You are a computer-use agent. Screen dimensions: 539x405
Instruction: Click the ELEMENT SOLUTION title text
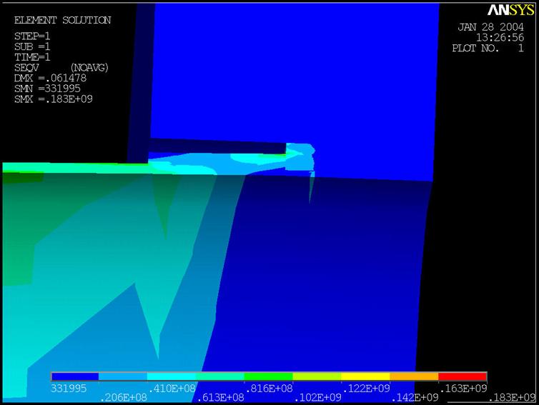[x=63, y=20]
